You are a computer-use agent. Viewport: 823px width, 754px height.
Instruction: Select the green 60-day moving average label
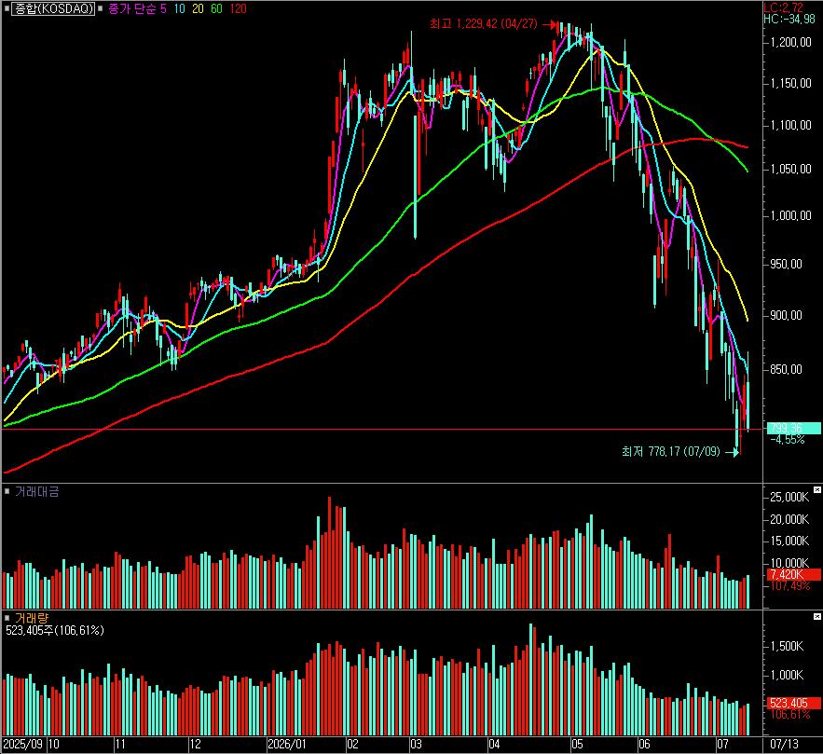tap(216, 9)
